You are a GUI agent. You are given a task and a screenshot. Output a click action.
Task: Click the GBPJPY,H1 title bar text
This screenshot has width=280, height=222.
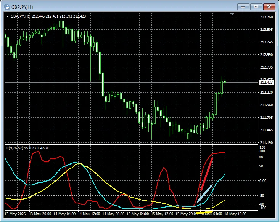22,7
